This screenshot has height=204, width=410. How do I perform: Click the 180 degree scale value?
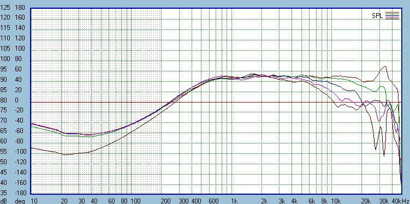click(x=20, y=8)
